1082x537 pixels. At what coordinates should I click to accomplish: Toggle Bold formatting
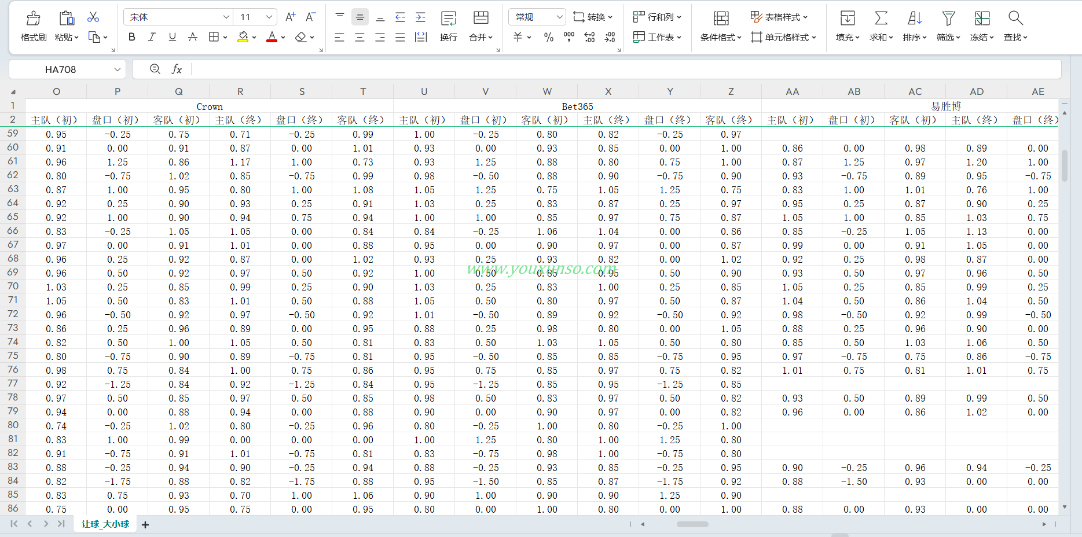coord(132,38)
